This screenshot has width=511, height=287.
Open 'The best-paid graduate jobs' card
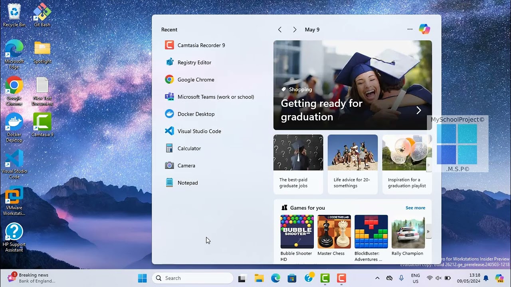point(298,164)
